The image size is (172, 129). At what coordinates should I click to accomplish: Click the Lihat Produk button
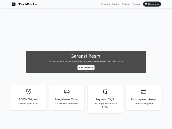(86, 68)
